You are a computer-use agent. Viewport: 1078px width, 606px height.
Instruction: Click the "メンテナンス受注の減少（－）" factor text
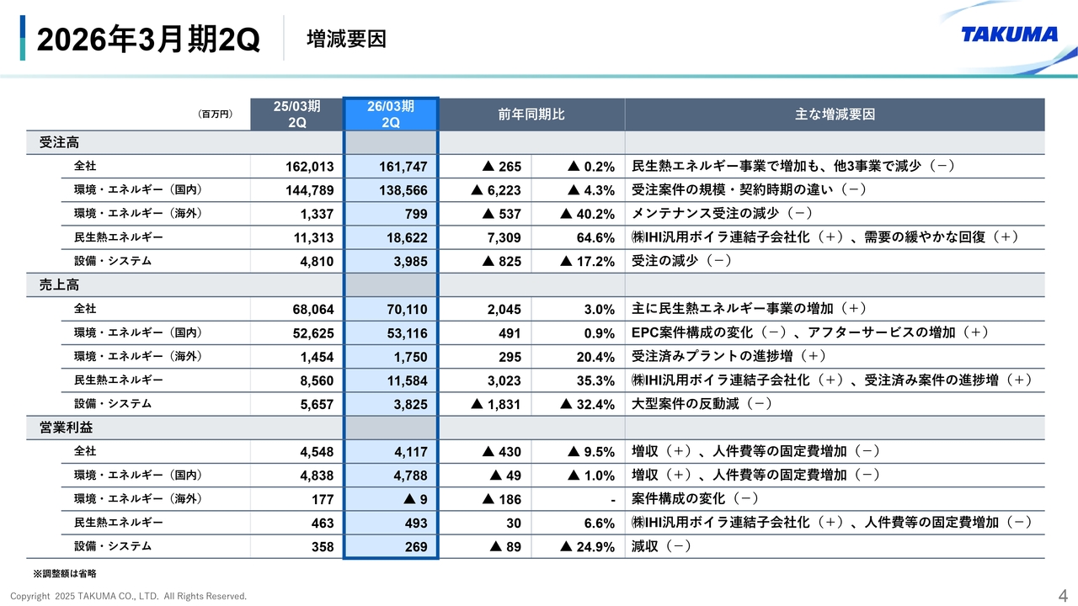[722, 214]
